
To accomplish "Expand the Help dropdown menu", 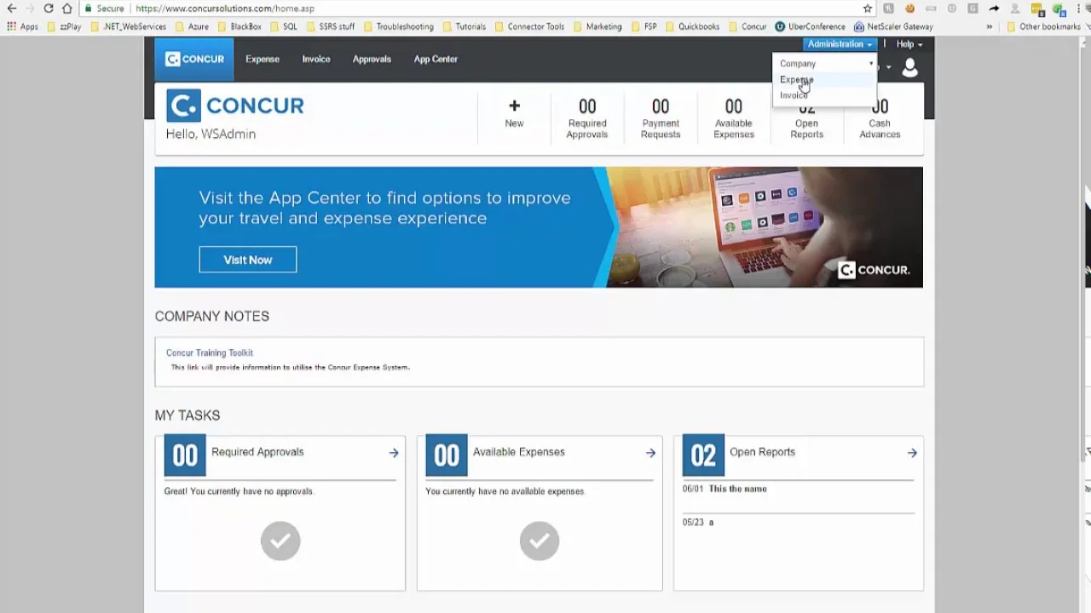I will pyautogui.click(x=909, y=44).
